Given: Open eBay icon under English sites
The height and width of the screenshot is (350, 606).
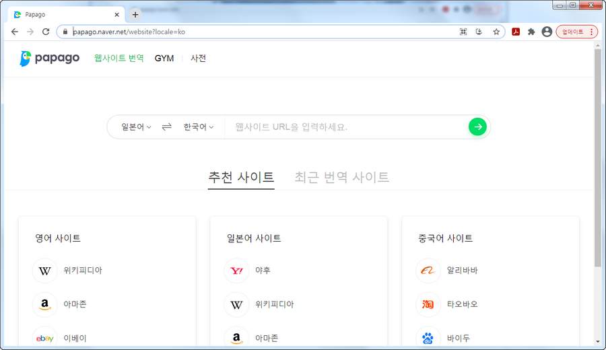Looking at the screenshot, I should pos(45,338).
